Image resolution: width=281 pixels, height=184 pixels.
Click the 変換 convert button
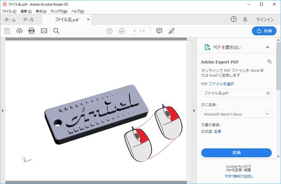click(x=237, y=153)
